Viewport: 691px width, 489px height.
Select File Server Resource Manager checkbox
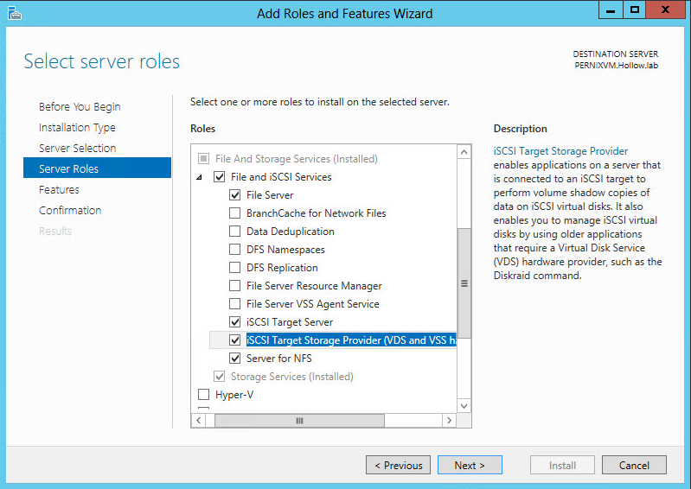[x=234, y=286]
